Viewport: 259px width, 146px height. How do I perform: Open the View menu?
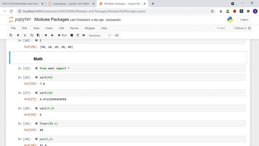(x=36, y=28)
